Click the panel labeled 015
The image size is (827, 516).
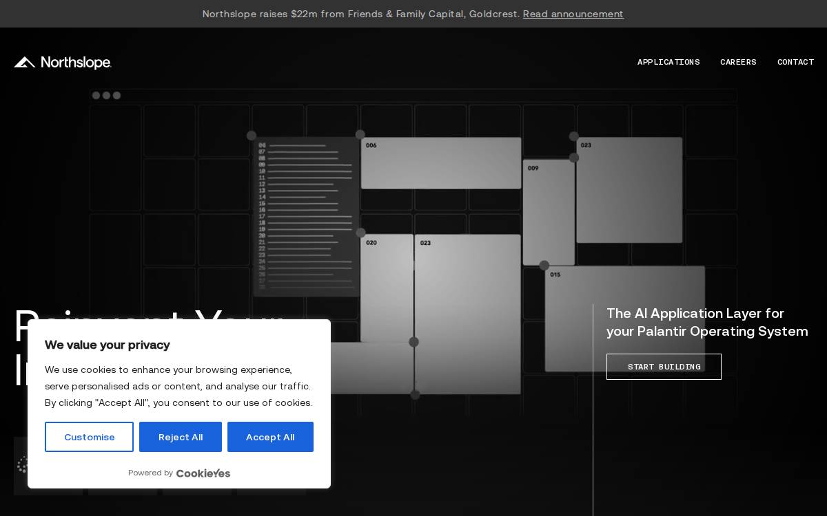pos(625,319)
